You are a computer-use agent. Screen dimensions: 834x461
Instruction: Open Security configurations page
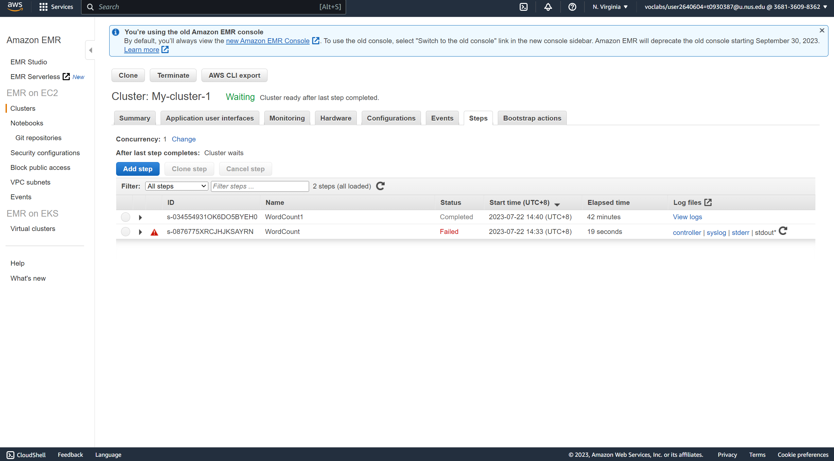pyautogui.click(x=45, y=153)
